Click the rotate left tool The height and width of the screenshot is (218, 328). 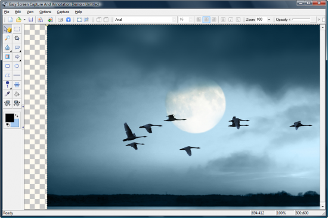[8, 103]
